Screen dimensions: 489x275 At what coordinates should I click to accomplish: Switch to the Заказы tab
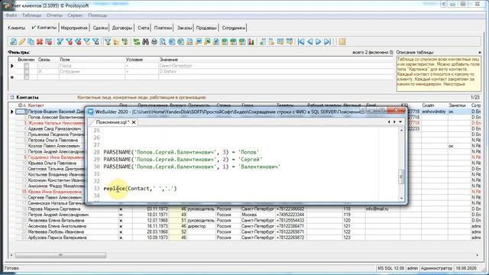tap(185, 27)
